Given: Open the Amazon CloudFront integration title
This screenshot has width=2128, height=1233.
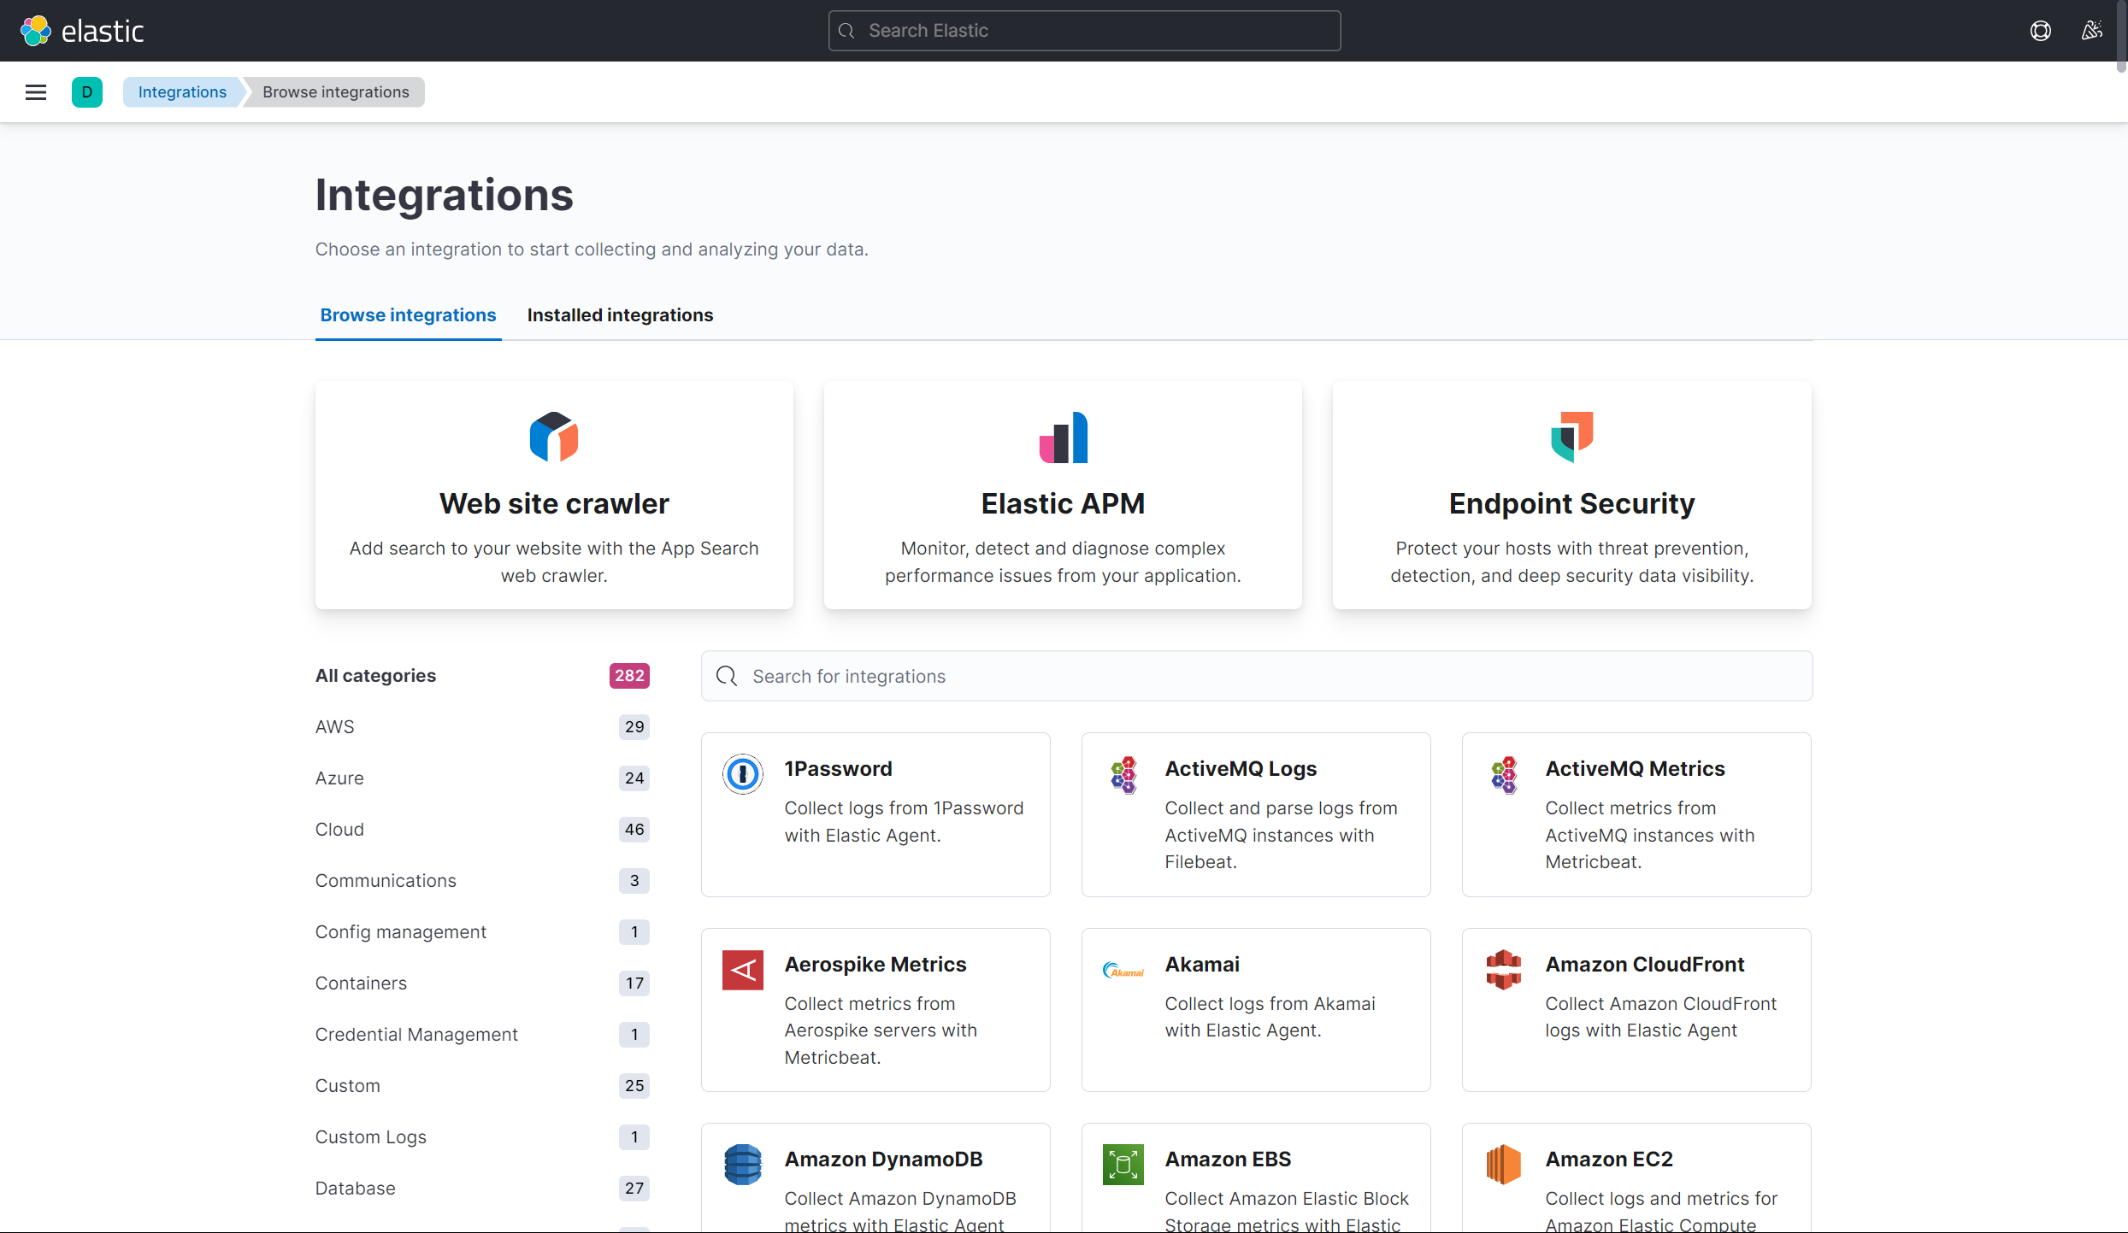Looking at the screenshot, I should (x=1644, y=965).
